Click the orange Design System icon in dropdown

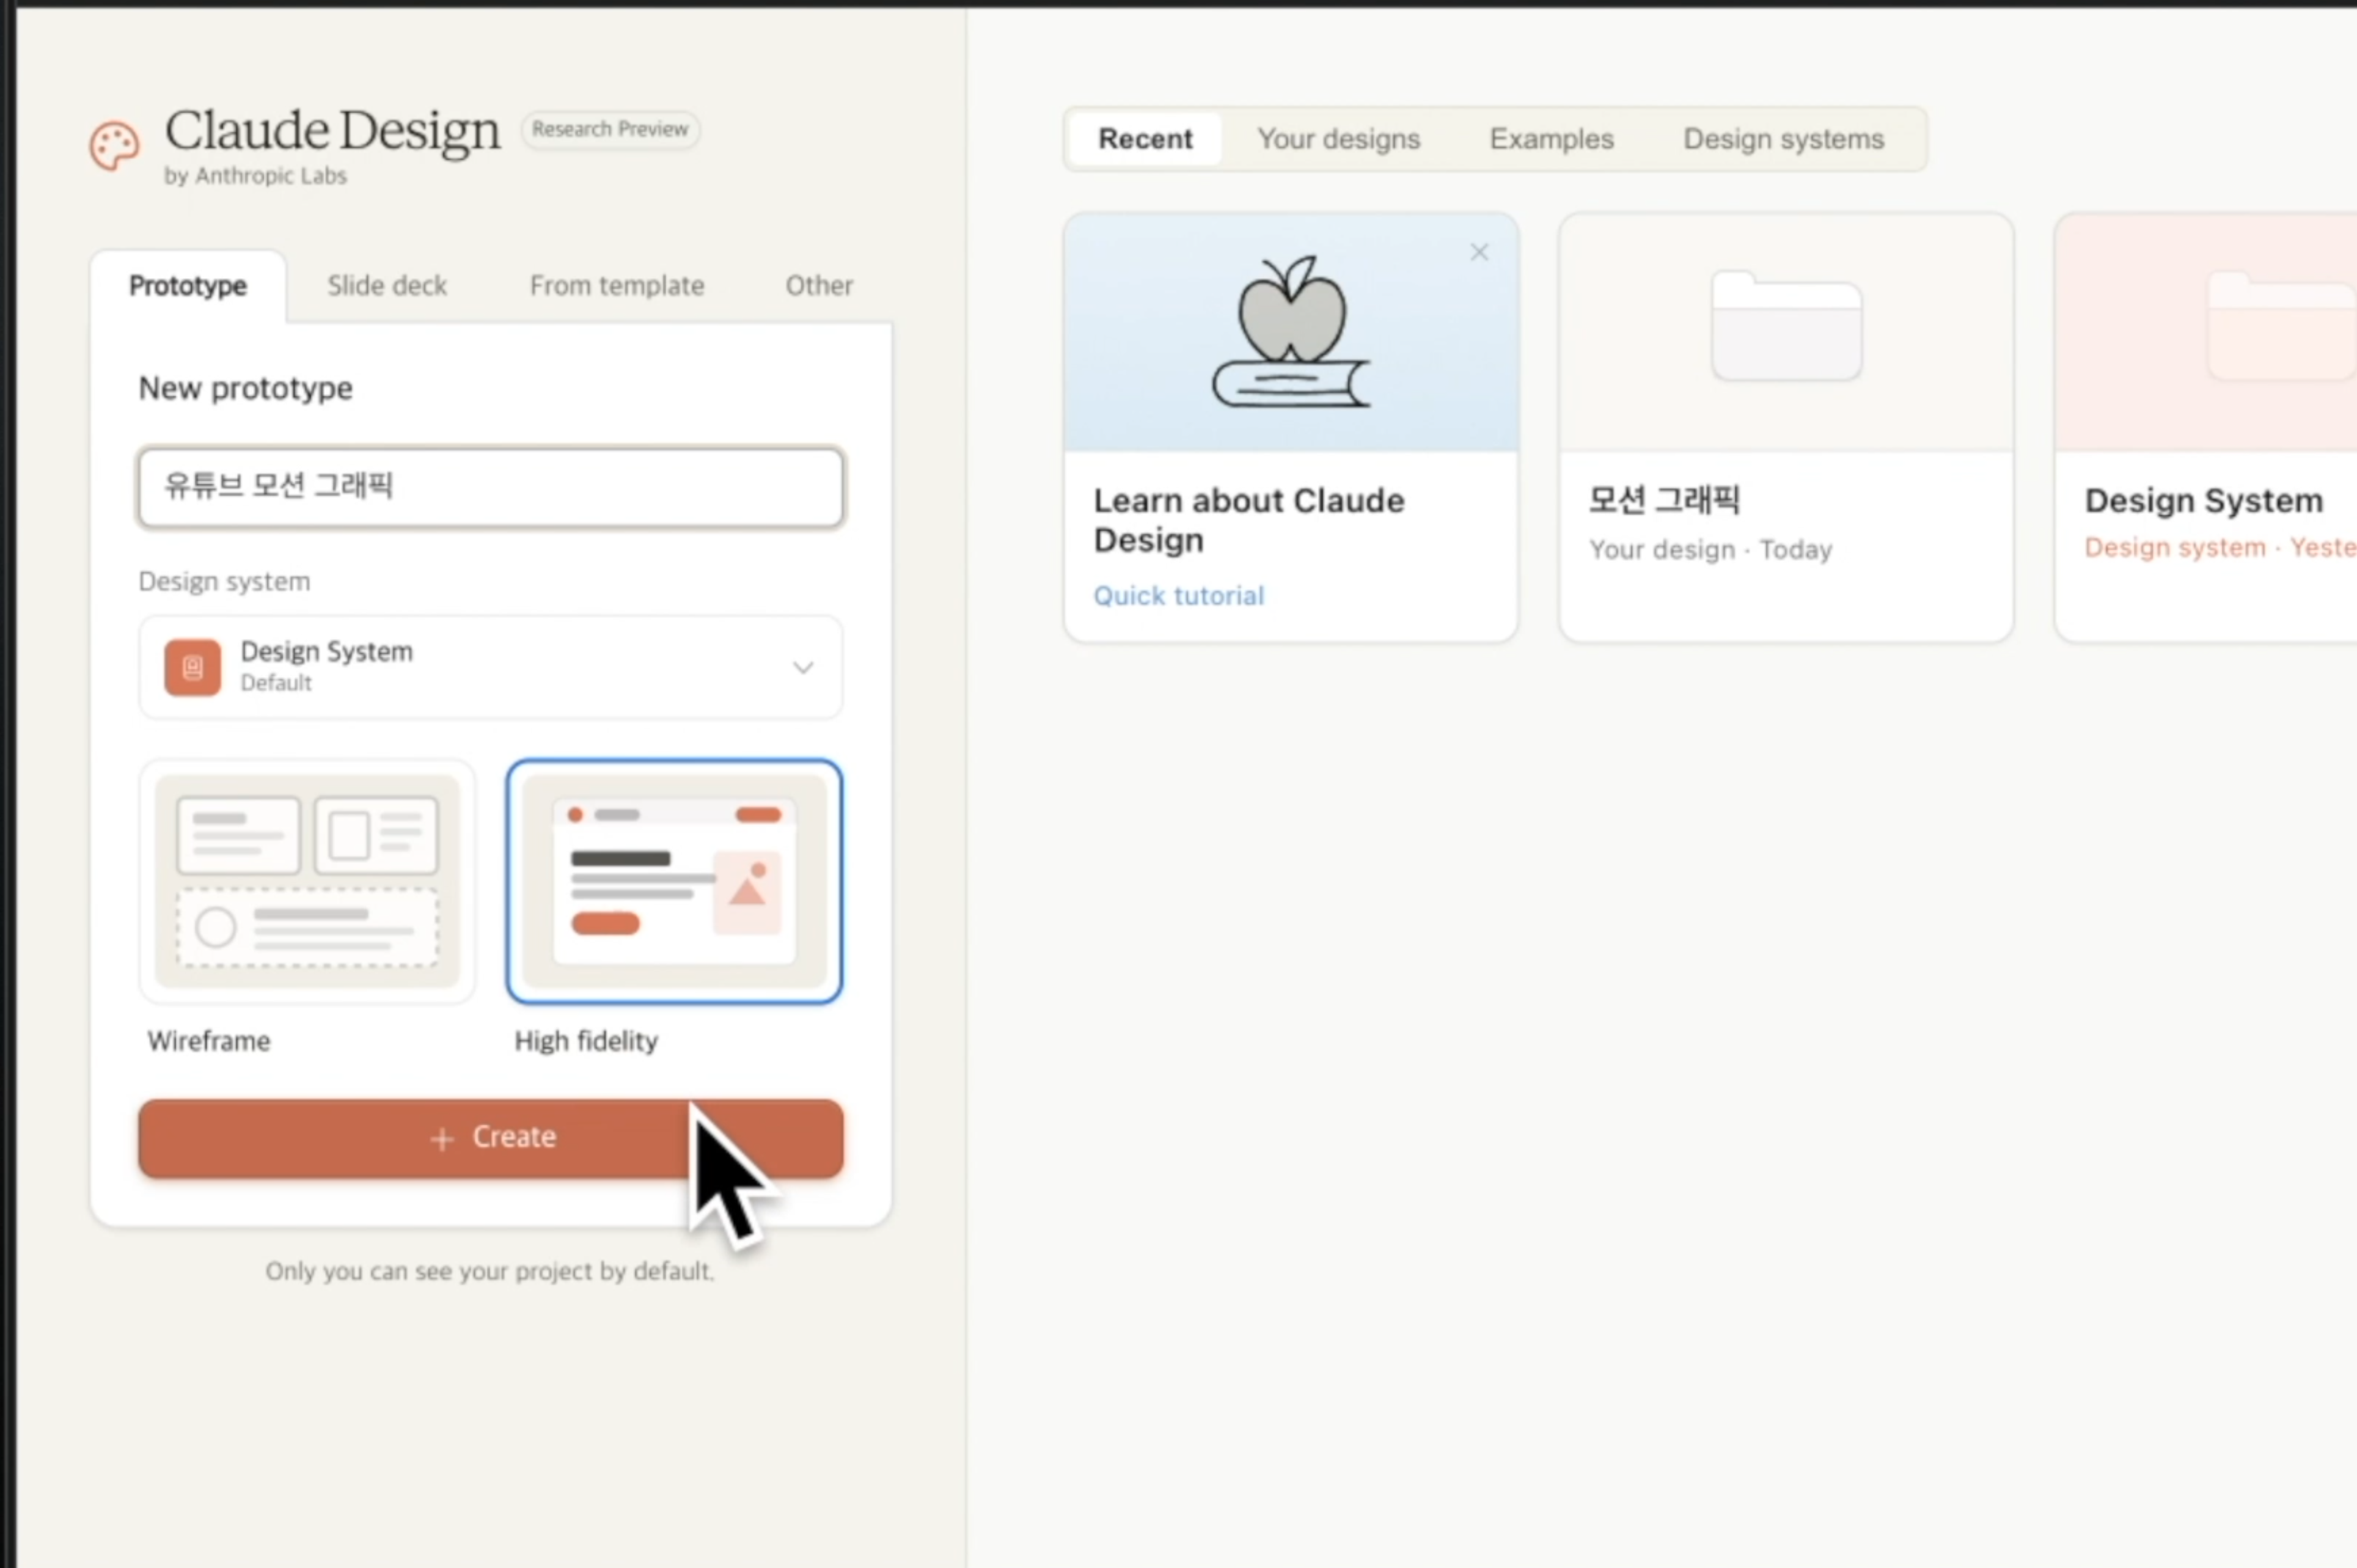(192, 667)
